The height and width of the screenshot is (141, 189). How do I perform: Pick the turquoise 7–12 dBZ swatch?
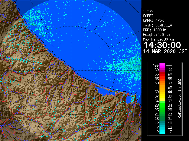coord(162,127)
